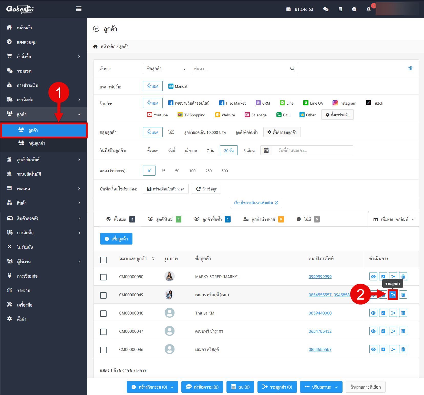Delete customer CM00000050 with trash icon
Screen dimensions: 424x395
[403, 277]
